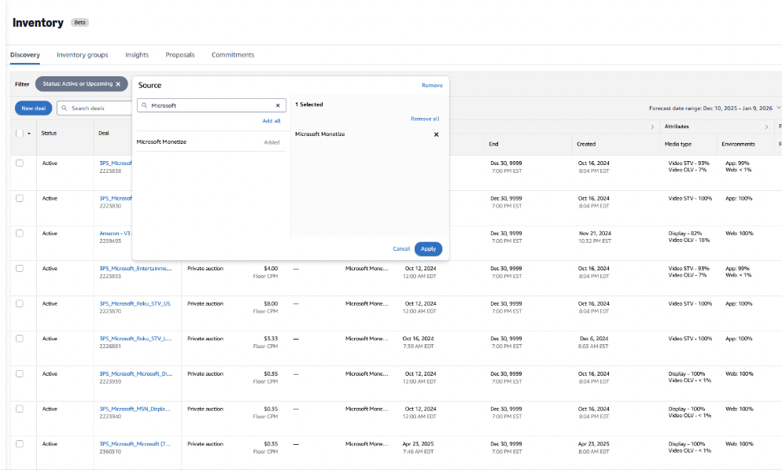Viewport: 782px width, 470px height.
Task: Select checkbox for 3PS_Microsoft_Roku_STV_US deal
Action: coord(20,303)
